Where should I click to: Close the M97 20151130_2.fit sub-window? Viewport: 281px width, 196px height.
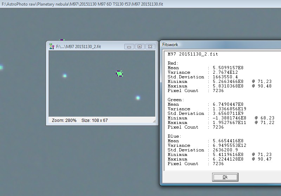(150, 47)
